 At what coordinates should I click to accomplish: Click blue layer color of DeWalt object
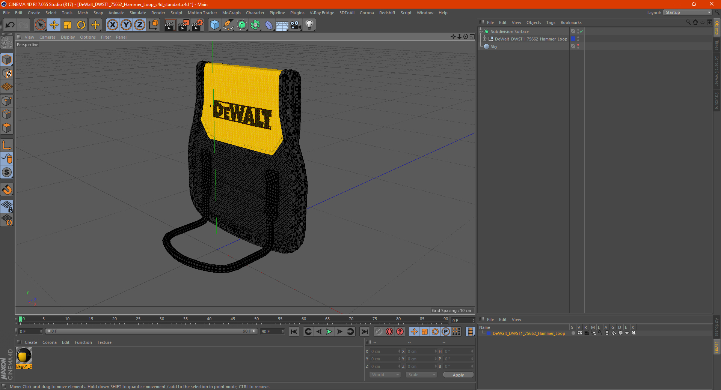point(573,39)
